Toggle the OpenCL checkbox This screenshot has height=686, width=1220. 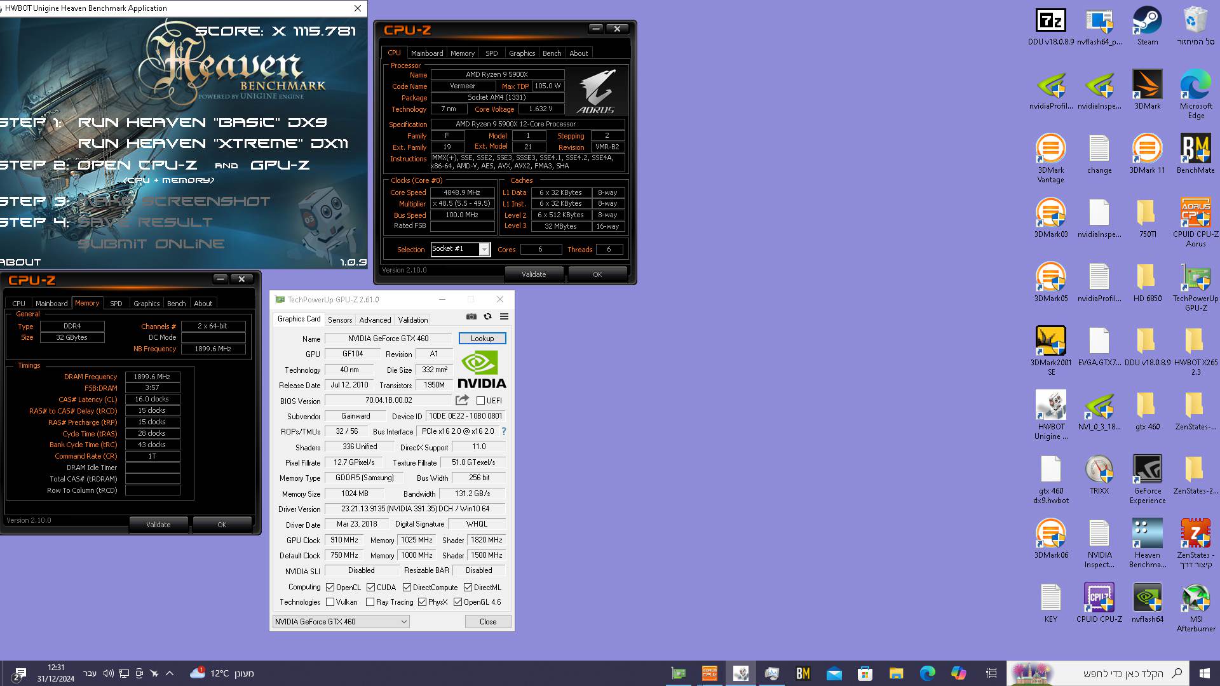coord(330,588)
